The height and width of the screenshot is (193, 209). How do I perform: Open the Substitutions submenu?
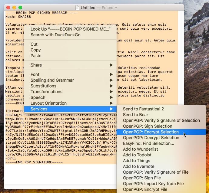pos(70,86)
